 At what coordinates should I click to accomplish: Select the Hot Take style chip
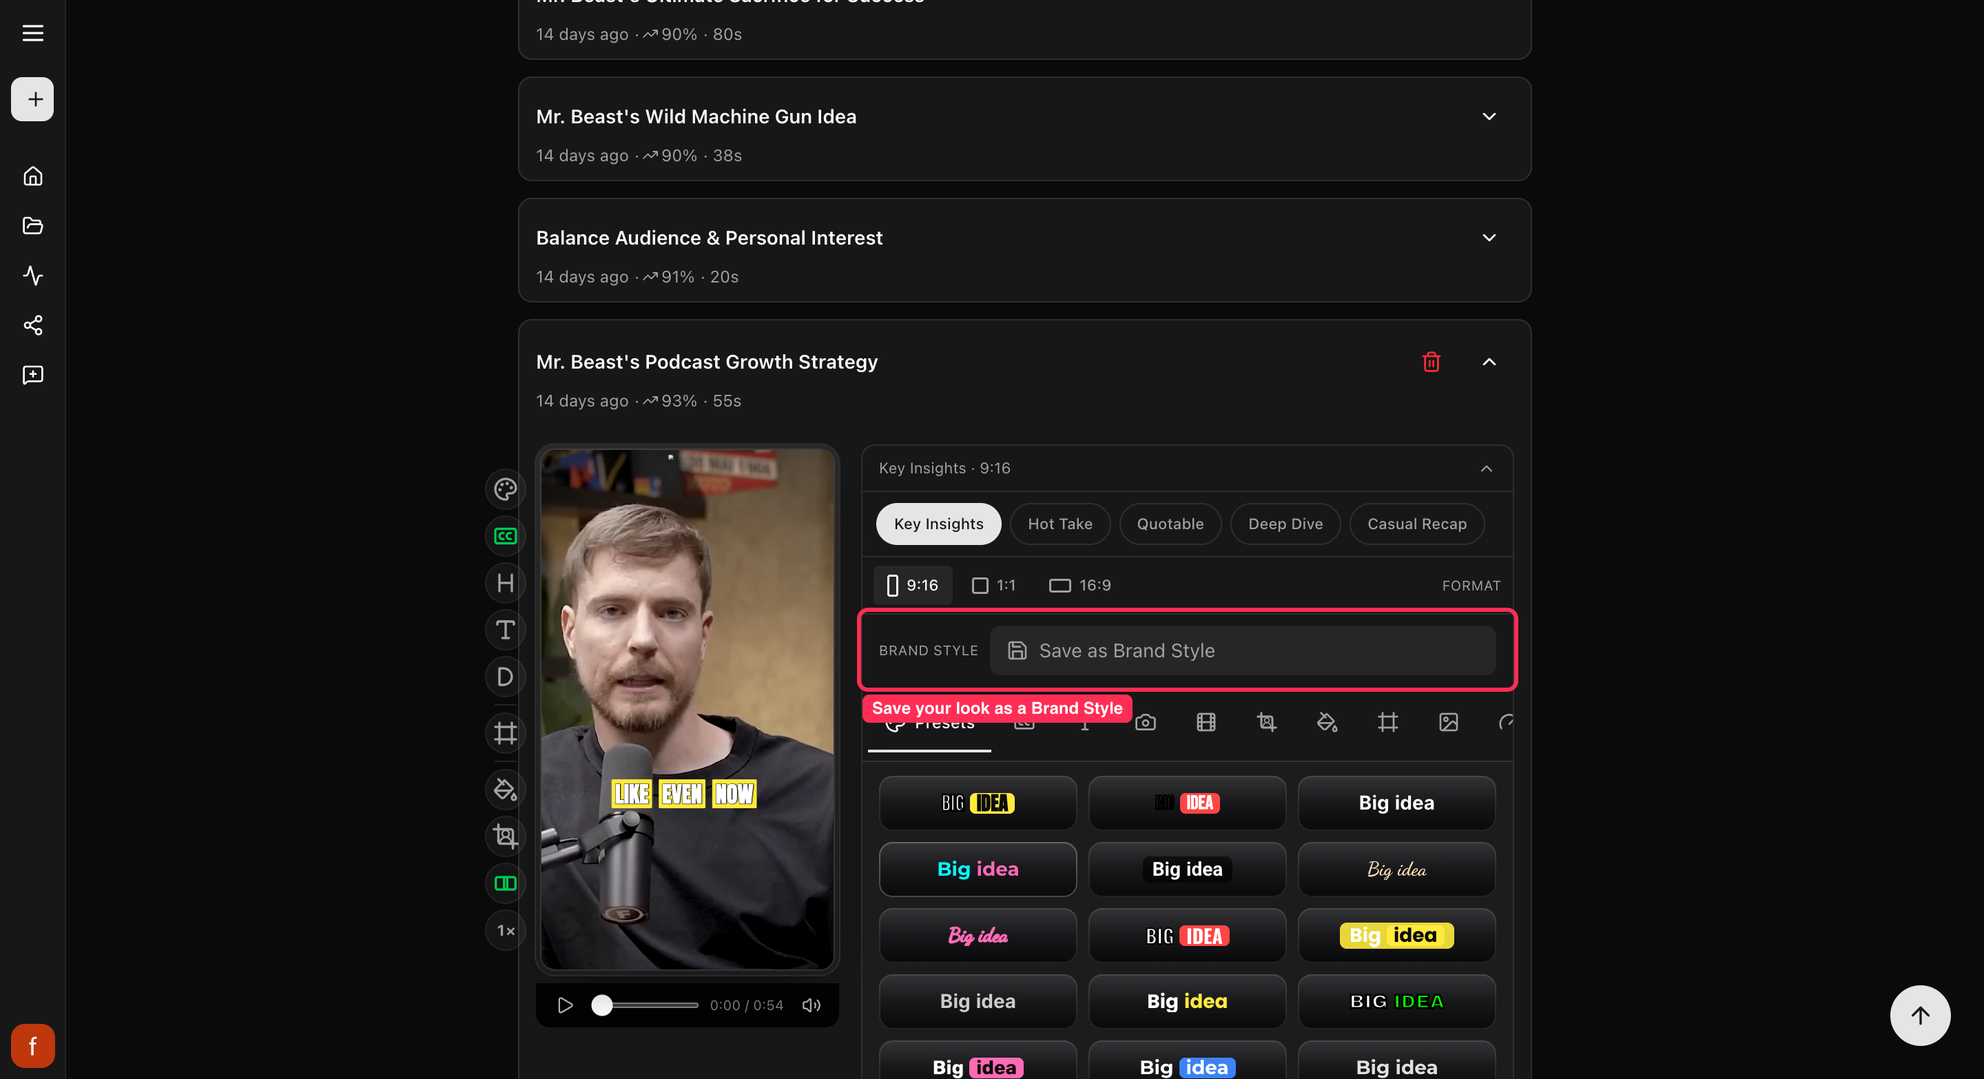(1060, 524)
